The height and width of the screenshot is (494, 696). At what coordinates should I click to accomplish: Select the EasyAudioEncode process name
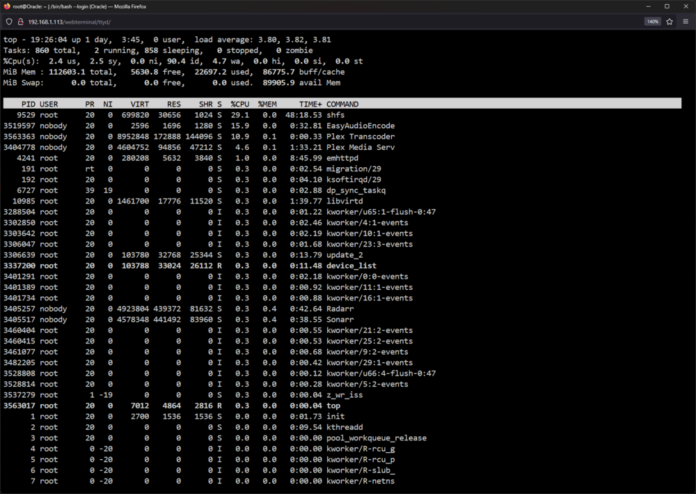[361, 125]
